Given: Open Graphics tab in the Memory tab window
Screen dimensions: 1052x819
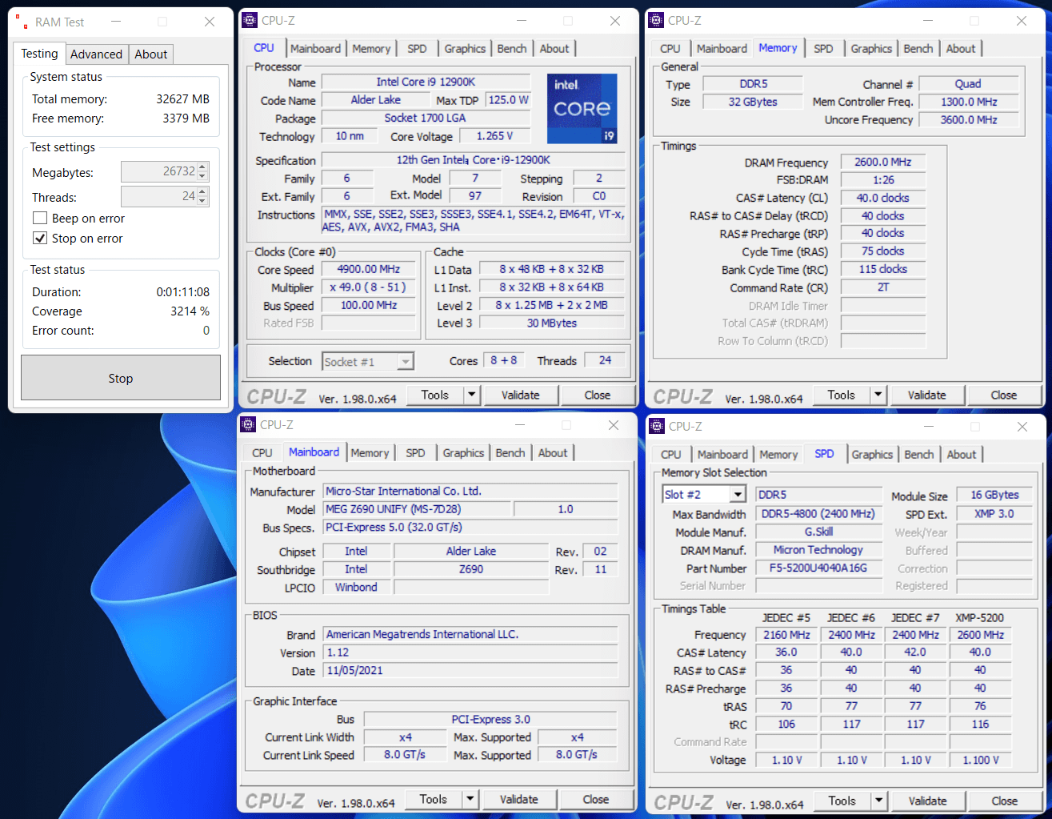Looking at the screenshot, I should pyautogui.click(x=871, y=49).
